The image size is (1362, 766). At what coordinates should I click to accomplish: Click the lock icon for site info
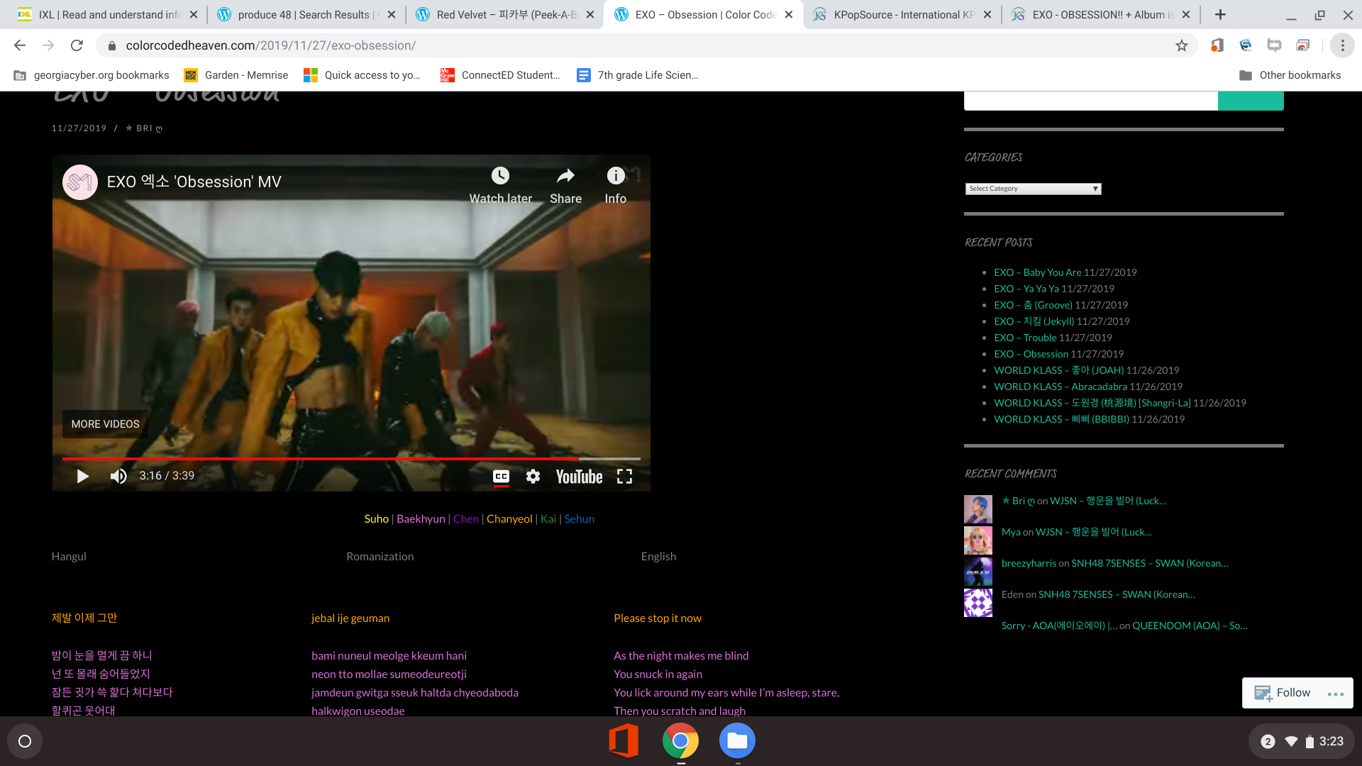pyautogui.click(x=111, y=45)
